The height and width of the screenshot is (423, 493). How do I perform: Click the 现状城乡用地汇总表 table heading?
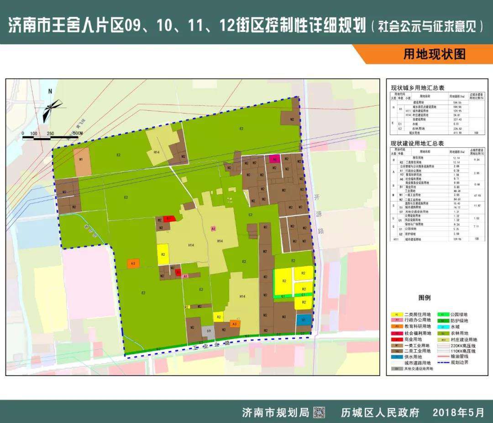(x=418, y=88)
